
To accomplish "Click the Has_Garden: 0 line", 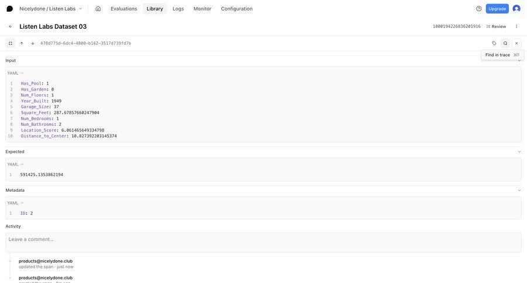I will [x=37, y=89].
